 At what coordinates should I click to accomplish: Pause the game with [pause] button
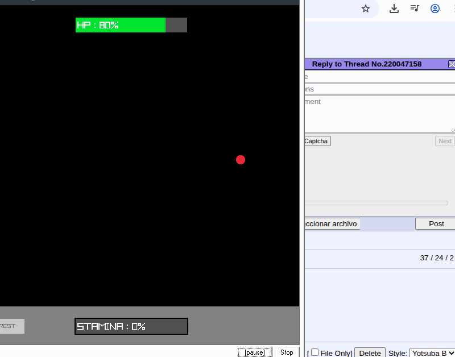pyautogui.click(x=255, y=352)
